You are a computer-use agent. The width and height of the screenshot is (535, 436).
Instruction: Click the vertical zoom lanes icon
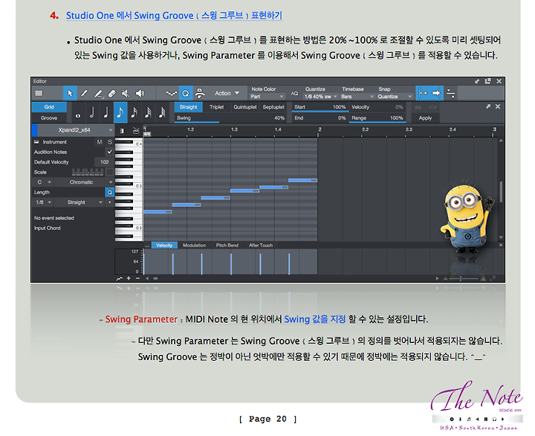[451, 93]
